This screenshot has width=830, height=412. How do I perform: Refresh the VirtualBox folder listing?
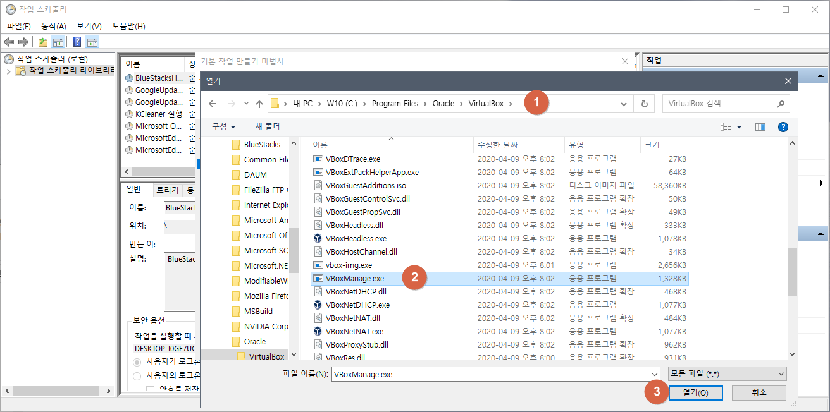645,104
